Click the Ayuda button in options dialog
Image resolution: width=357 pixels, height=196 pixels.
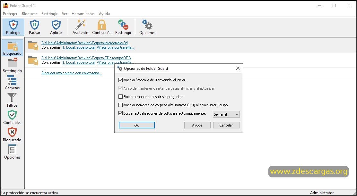tap(197, 125)
